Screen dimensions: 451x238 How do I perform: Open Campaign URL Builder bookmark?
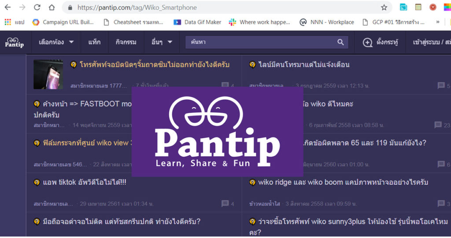63,22
